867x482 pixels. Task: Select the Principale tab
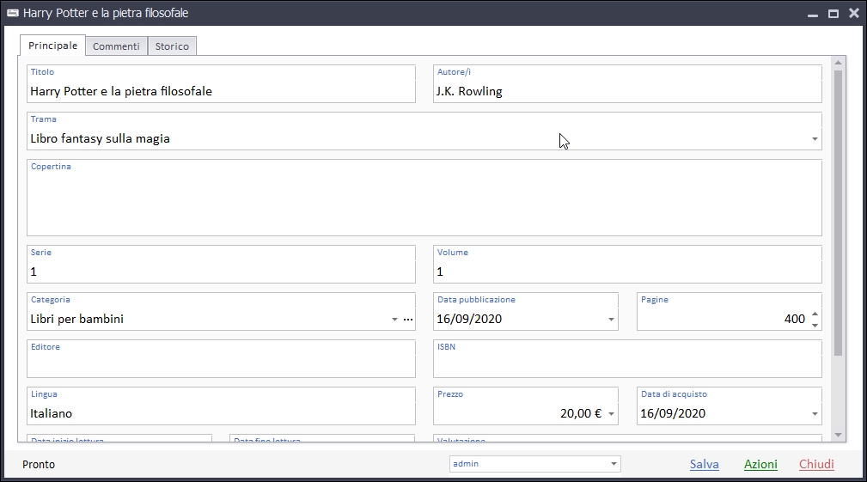(x=52, y=46)
